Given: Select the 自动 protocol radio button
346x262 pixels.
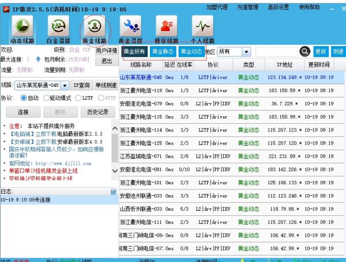Looking at the screenshot, I should (x=24, y=98).
